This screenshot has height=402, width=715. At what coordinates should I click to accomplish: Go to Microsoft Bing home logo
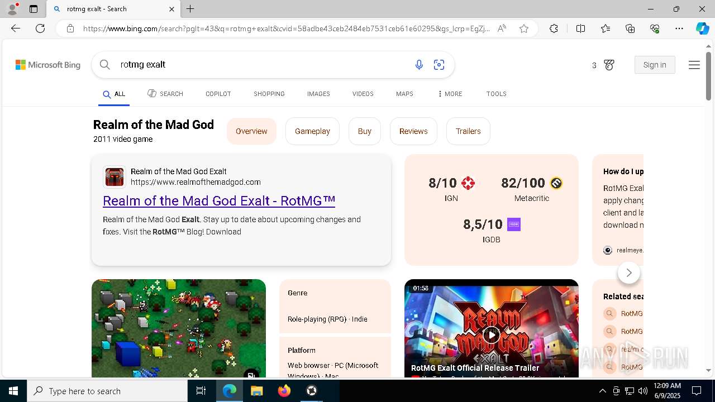48,65
